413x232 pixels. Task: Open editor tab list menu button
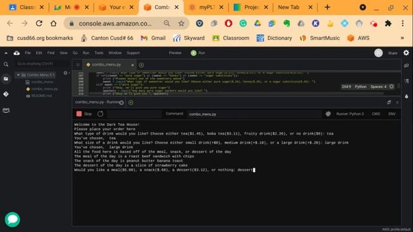click(x=77, y=65)
